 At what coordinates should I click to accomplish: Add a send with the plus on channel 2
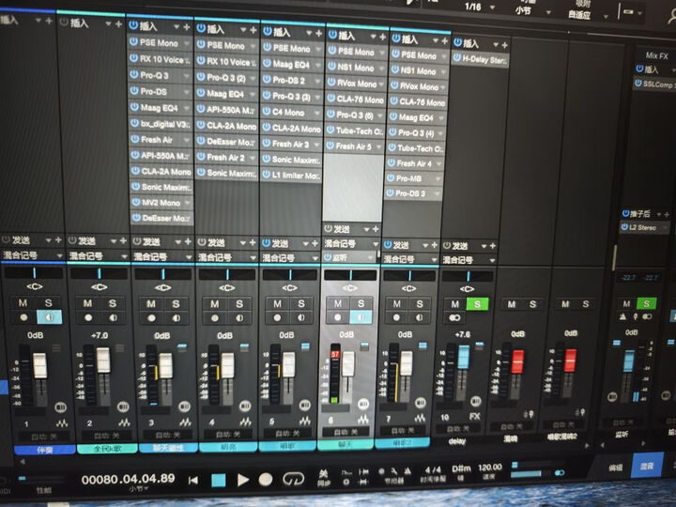click(123, 240)
